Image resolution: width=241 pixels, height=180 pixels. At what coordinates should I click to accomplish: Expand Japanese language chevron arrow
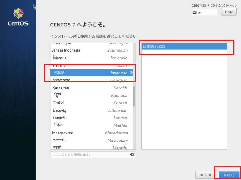click(x=131, y=73)
